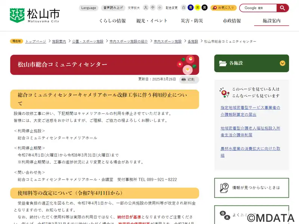
Task: Open the 災害・防災 menu item
Action: [x=192, y=21]
